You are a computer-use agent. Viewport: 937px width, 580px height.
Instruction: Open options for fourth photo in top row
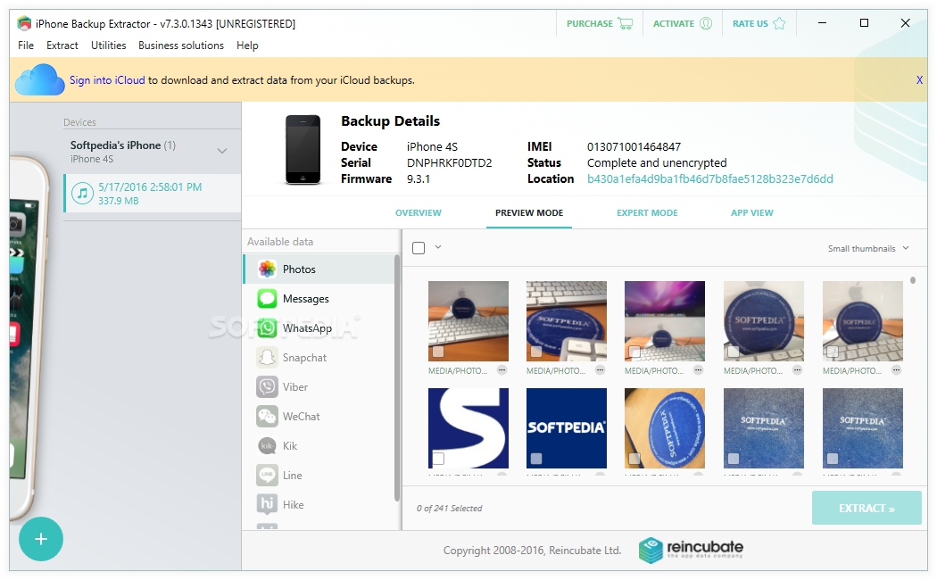(x=797, y=370)
